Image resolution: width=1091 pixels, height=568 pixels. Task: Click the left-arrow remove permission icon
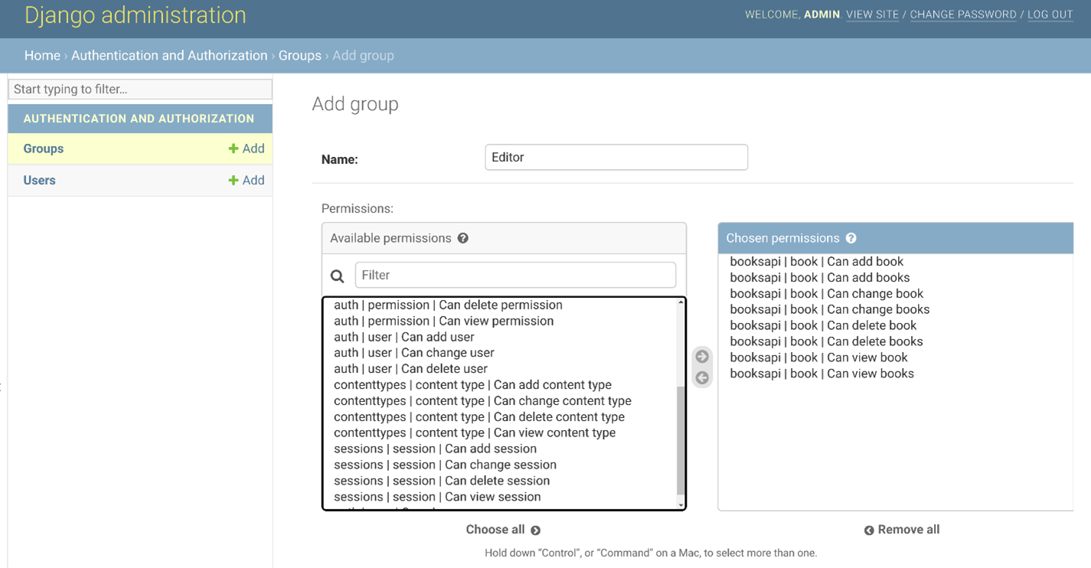[x=702, y=378]
